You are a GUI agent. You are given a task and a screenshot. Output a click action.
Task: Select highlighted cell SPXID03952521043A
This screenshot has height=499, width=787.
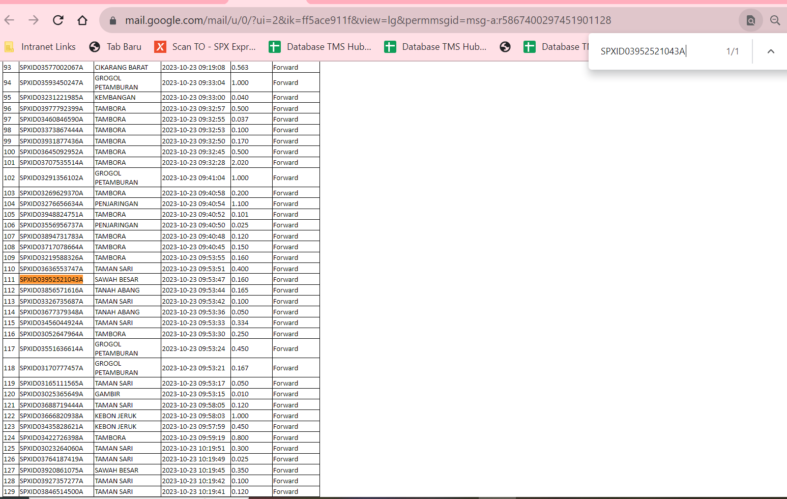coord(51,279)
